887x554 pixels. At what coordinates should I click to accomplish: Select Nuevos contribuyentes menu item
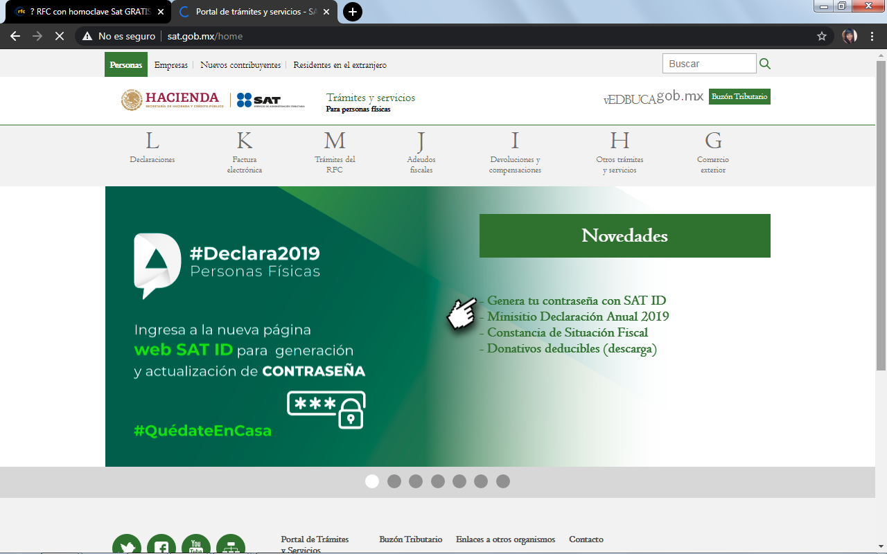point(240,65)
